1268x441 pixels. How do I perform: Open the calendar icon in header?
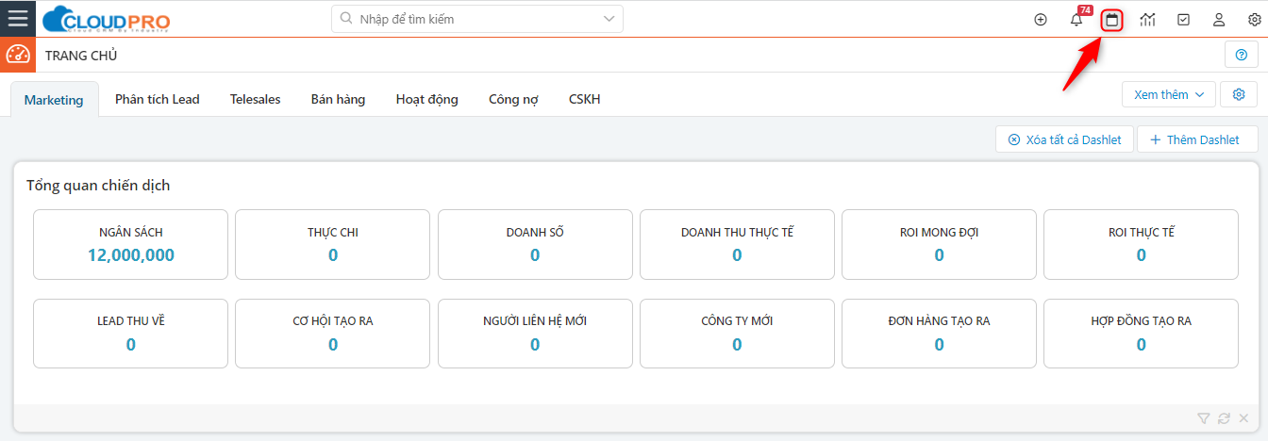tap(1112, 20)
